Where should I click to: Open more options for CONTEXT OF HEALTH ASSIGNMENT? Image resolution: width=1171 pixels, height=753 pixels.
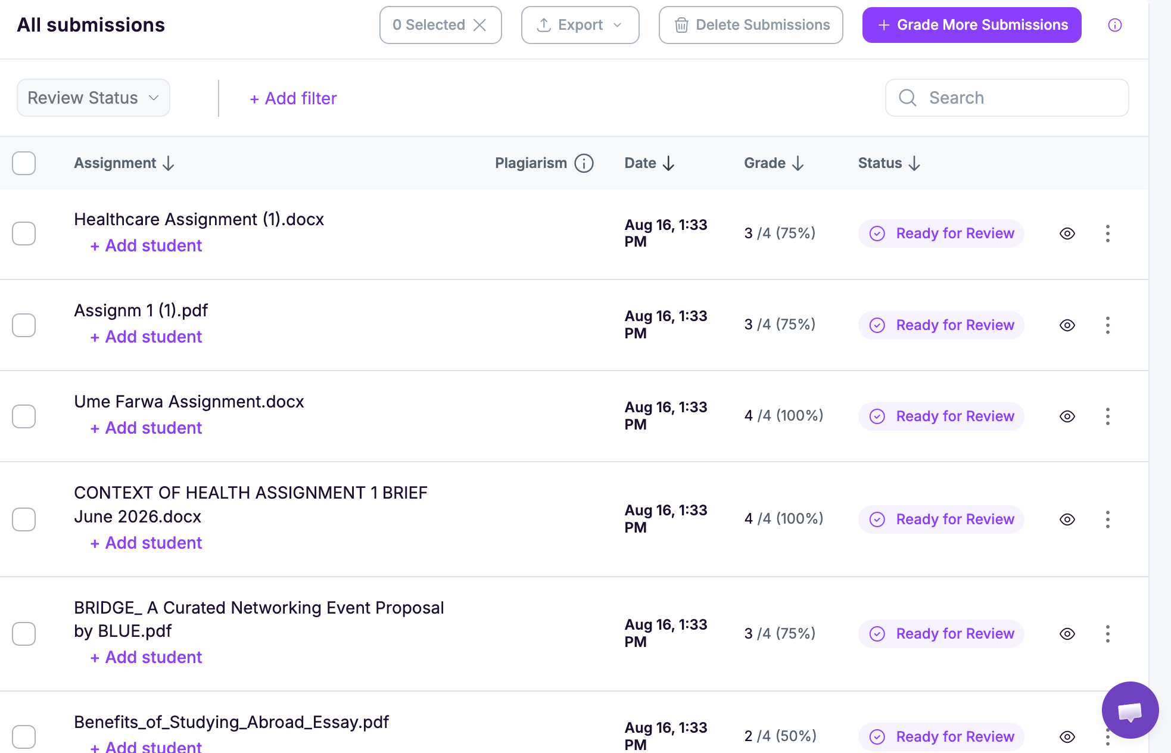coord(1107,519)
